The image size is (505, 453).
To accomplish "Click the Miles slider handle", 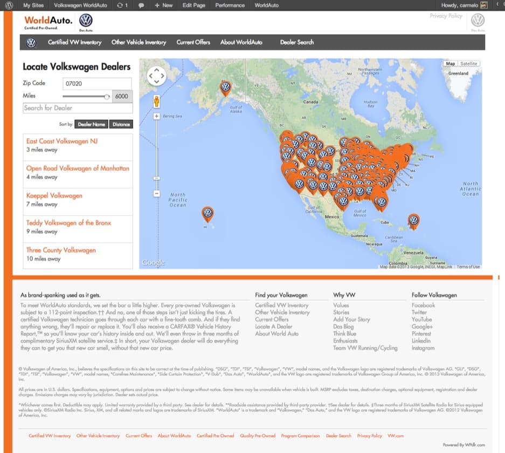I will [107, 97].
